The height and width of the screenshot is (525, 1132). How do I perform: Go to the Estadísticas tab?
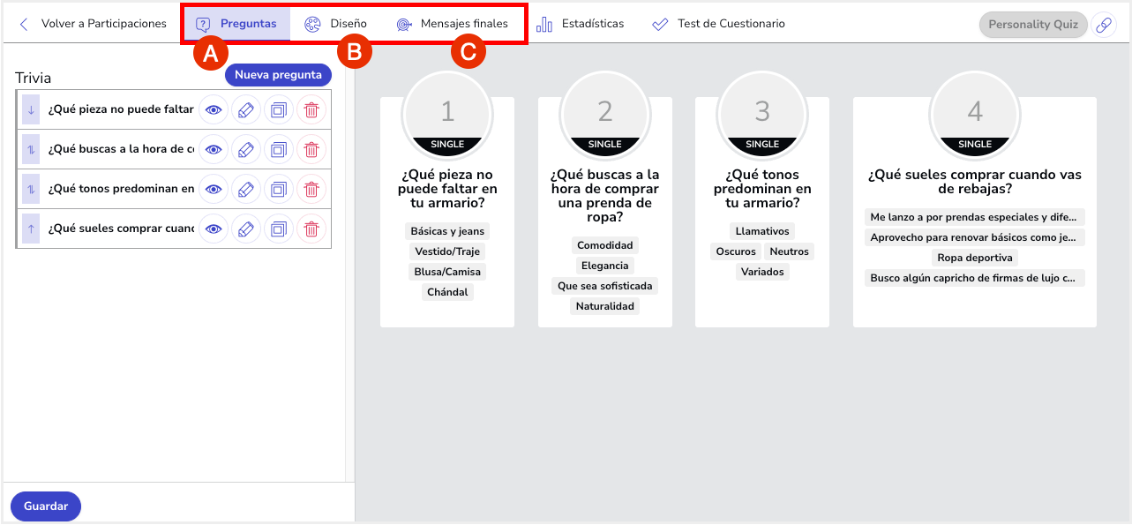[580, 24]
